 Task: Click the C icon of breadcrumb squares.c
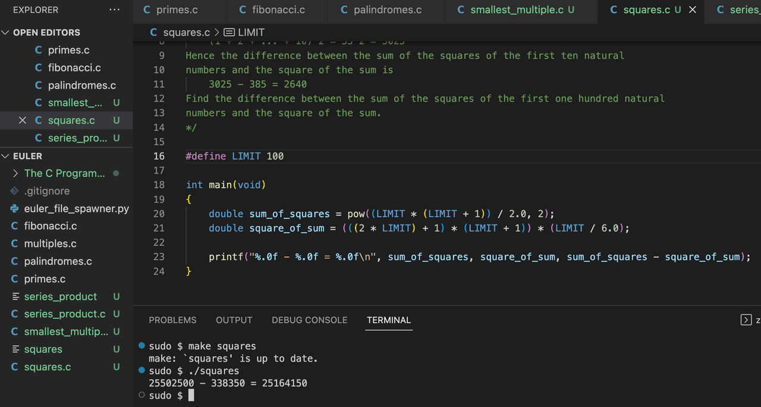click(154, 33)
